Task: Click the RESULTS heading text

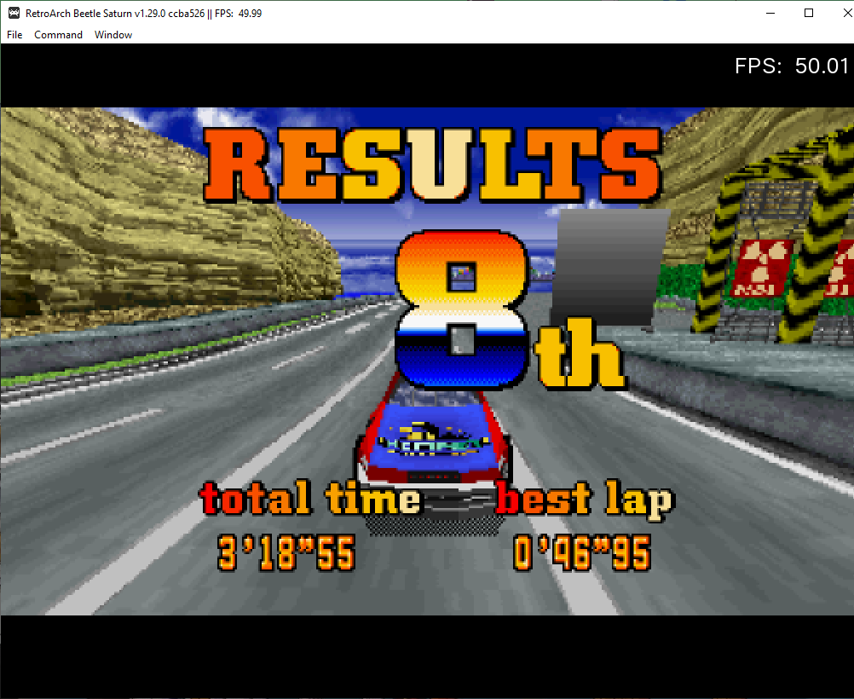Action: pos(433,166)
